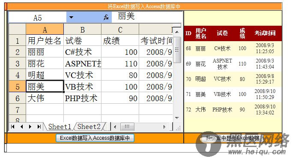The height and width of the screenshot is (159, 295).
Task: Go to first sheet tab navigation arrow
Action: [x=12, y=126]
